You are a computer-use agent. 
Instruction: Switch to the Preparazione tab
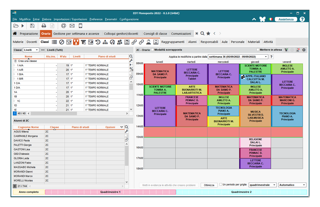[29, 33]
